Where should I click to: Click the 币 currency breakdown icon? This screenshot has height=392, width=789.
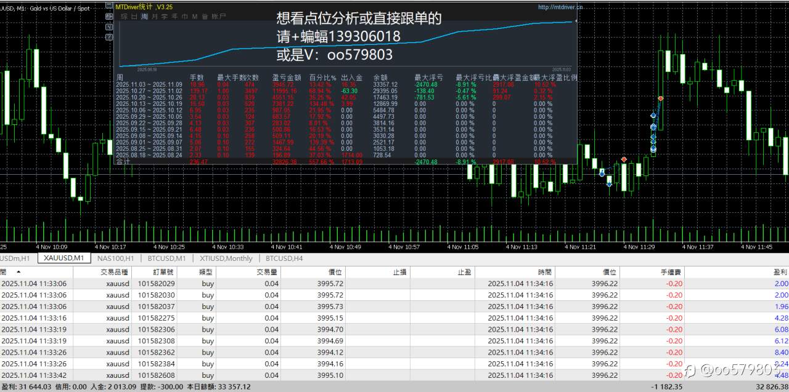pyautogui.click(x=184, y=17)
